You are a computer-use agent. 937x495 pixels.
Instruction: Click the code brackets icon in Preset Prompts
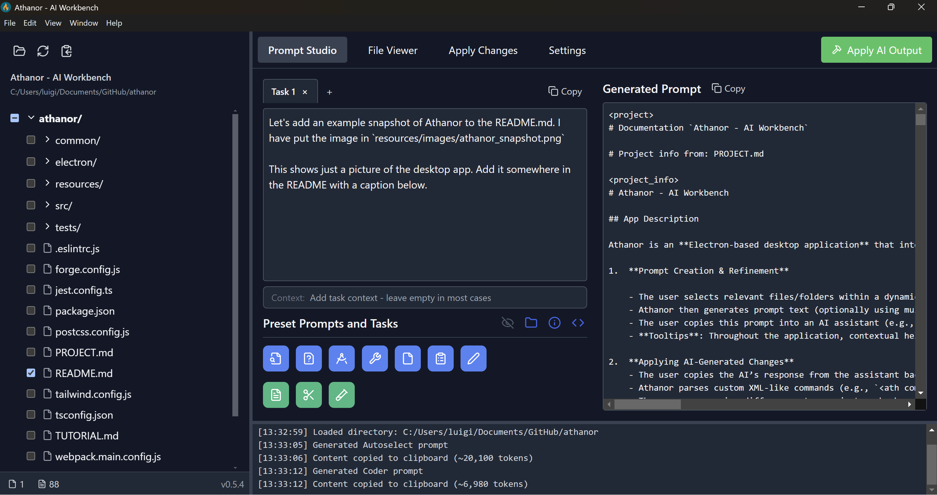coord(578,322)
